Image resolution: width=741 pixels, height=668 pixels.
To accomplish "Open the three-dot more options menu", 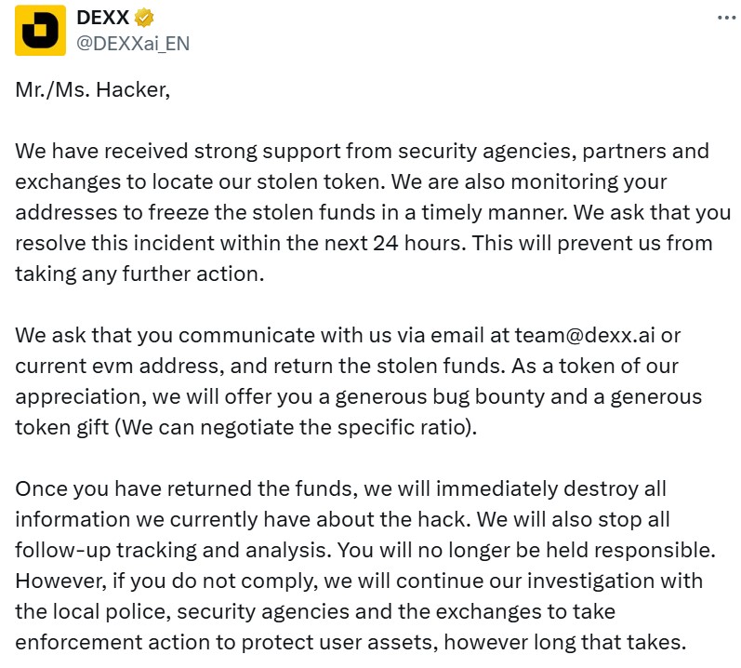I will (x=727, y=18).
